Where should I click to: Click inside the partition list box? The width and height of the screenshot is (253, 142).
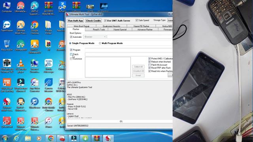pyautogui.click(x=108, y=67)
